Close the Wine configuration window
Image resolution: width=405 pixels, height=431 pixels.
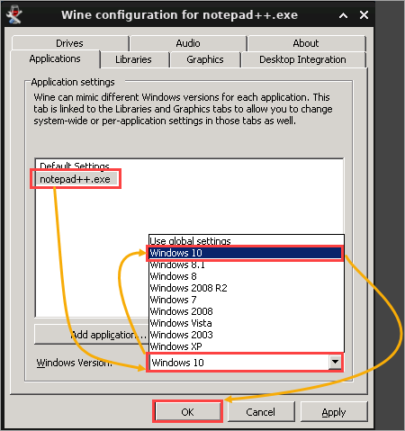(x=364, y=15)
